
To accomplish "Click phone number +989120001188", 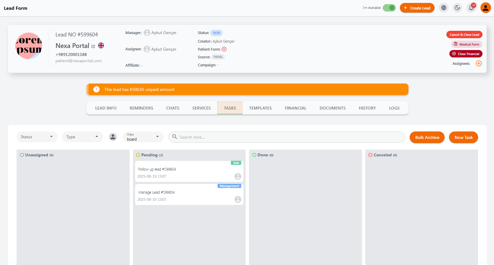I will (71, 54).
